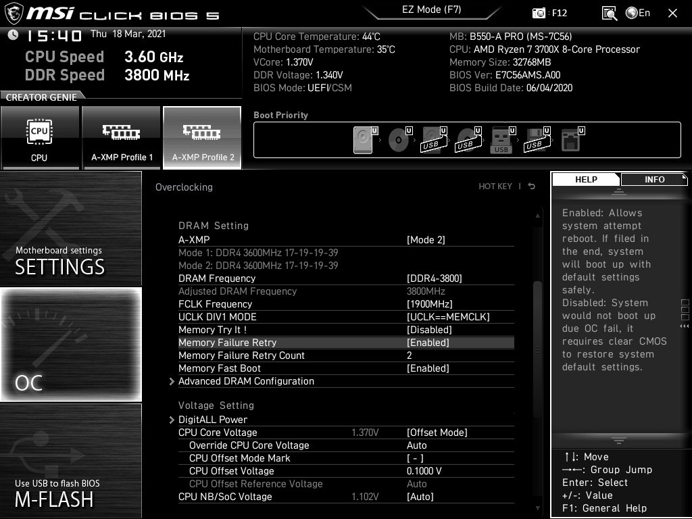Select the CPU Creator Genie tile
This screenshot has width=692, height=519.
pyautogui.click(x=40, y=138)
